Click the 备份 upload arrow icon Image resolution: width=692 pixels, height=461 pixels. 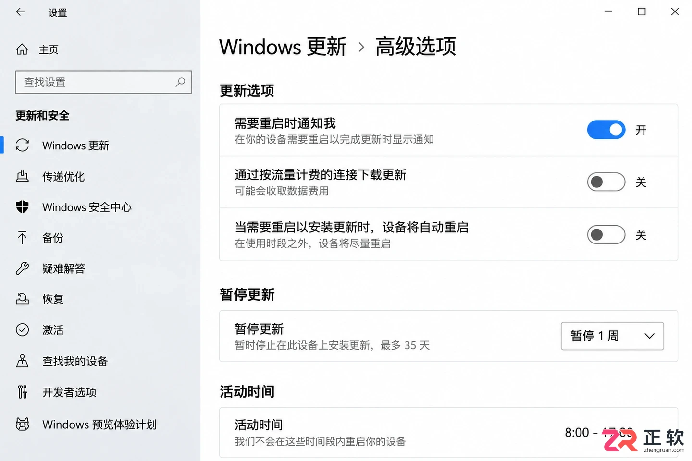coord(22,238)
